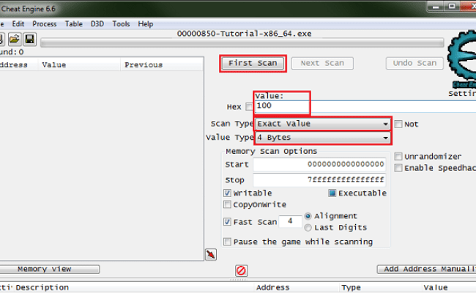Open the D3D menu

point(97,23)
